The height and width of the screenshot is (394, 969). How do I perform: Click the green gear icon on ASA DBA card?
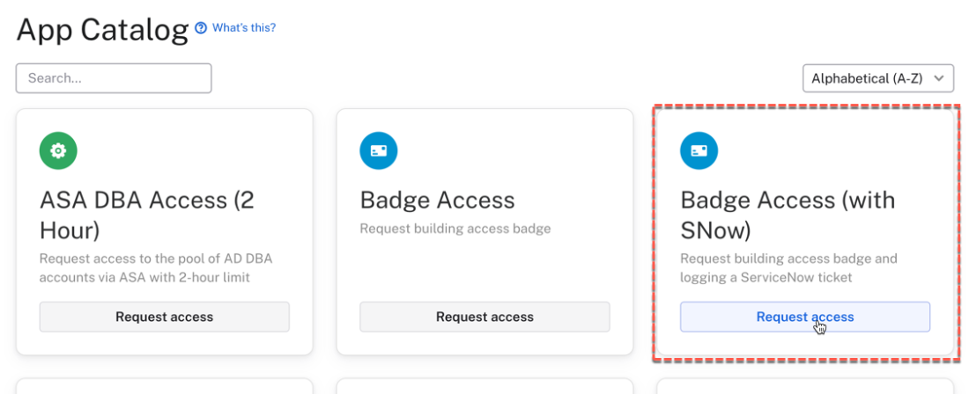58,151
